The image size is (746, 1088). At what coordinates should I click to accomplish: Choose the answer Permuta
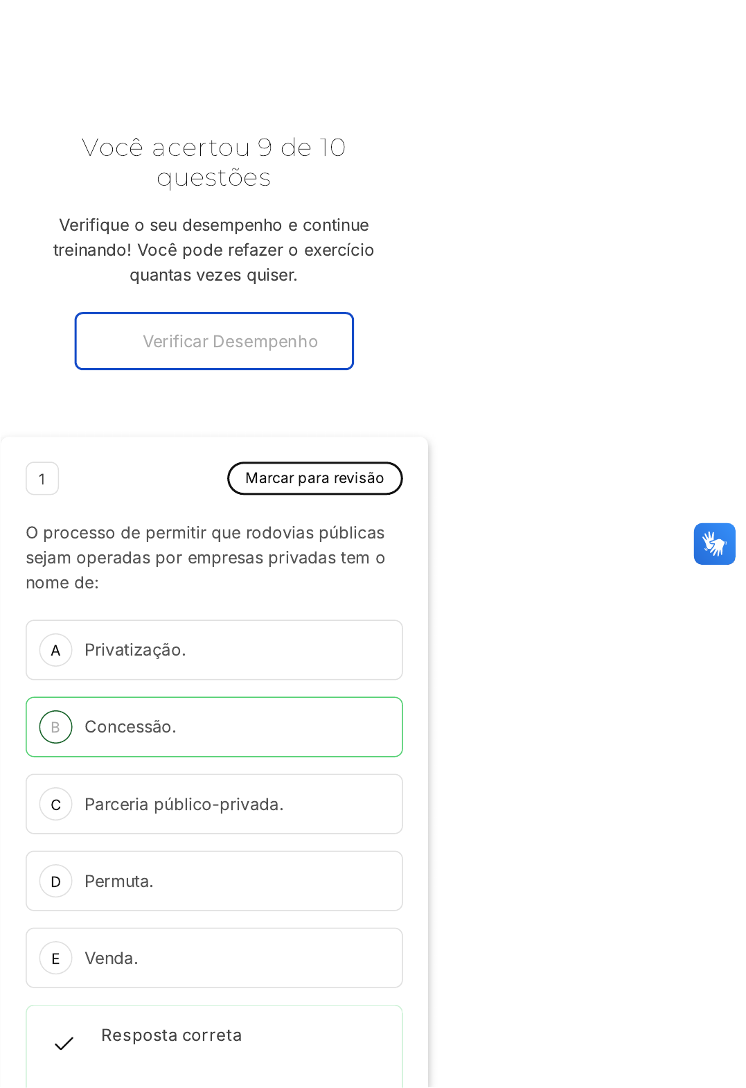[x=119, y=881]
